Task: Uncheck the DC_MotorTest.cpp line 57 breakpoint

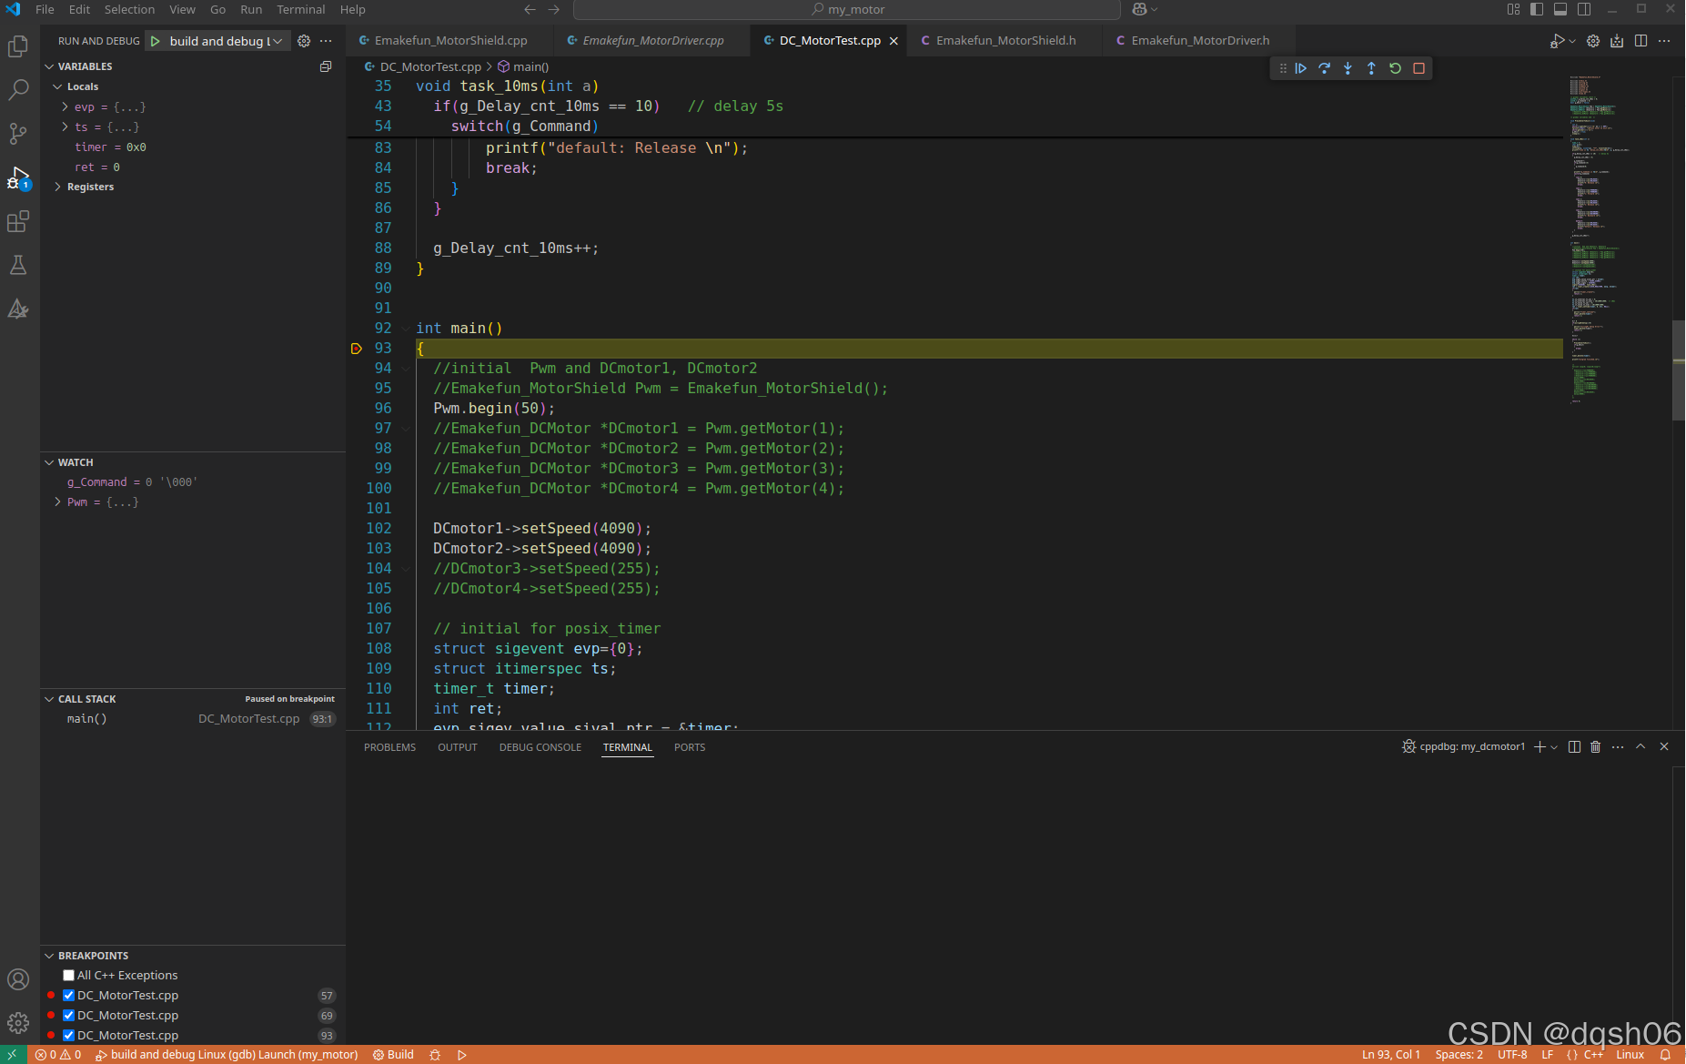Action: pos(68,996)
